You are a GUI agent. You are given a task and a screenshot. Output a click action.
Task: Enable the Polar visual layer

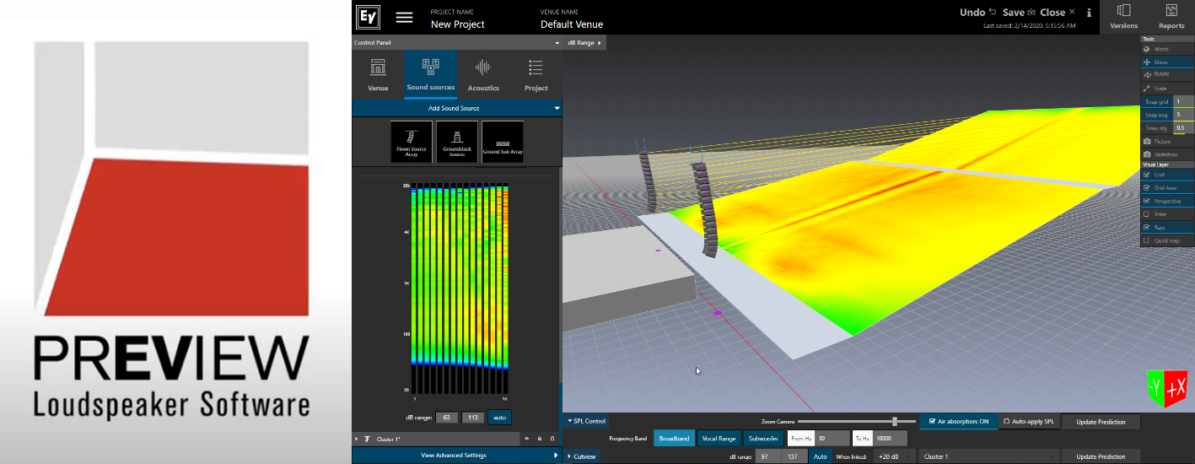1147,214
